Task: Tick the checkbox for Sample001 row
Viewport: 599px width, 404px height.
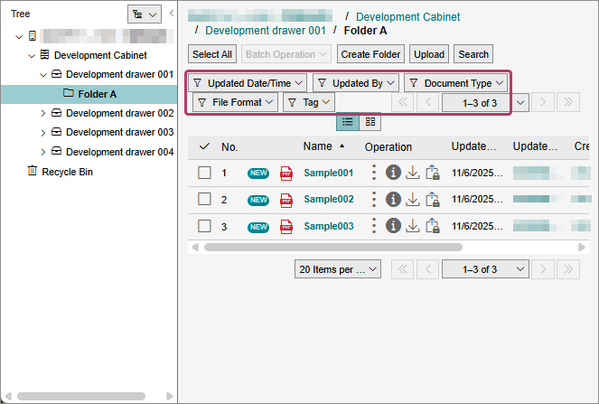Action: point(204,173)
